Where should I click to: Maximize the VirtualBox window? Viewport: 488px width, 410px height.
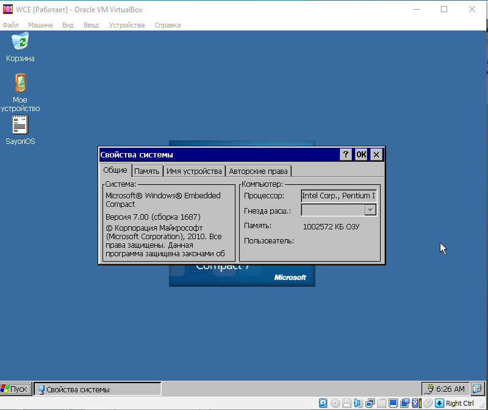tap(444, 9)
